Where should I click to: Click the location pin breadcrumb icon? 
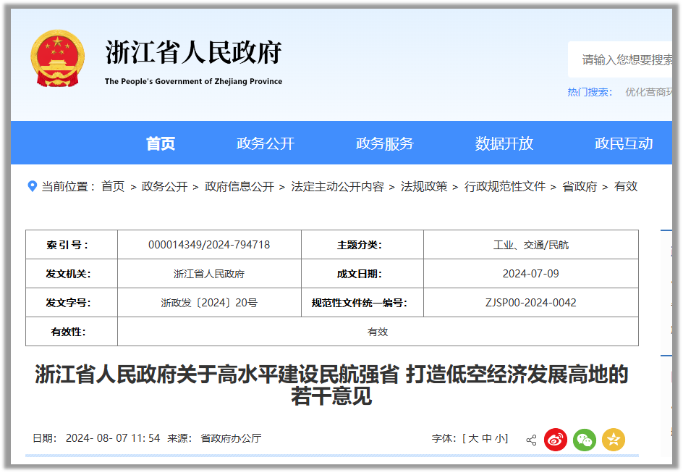coord(30,186)
